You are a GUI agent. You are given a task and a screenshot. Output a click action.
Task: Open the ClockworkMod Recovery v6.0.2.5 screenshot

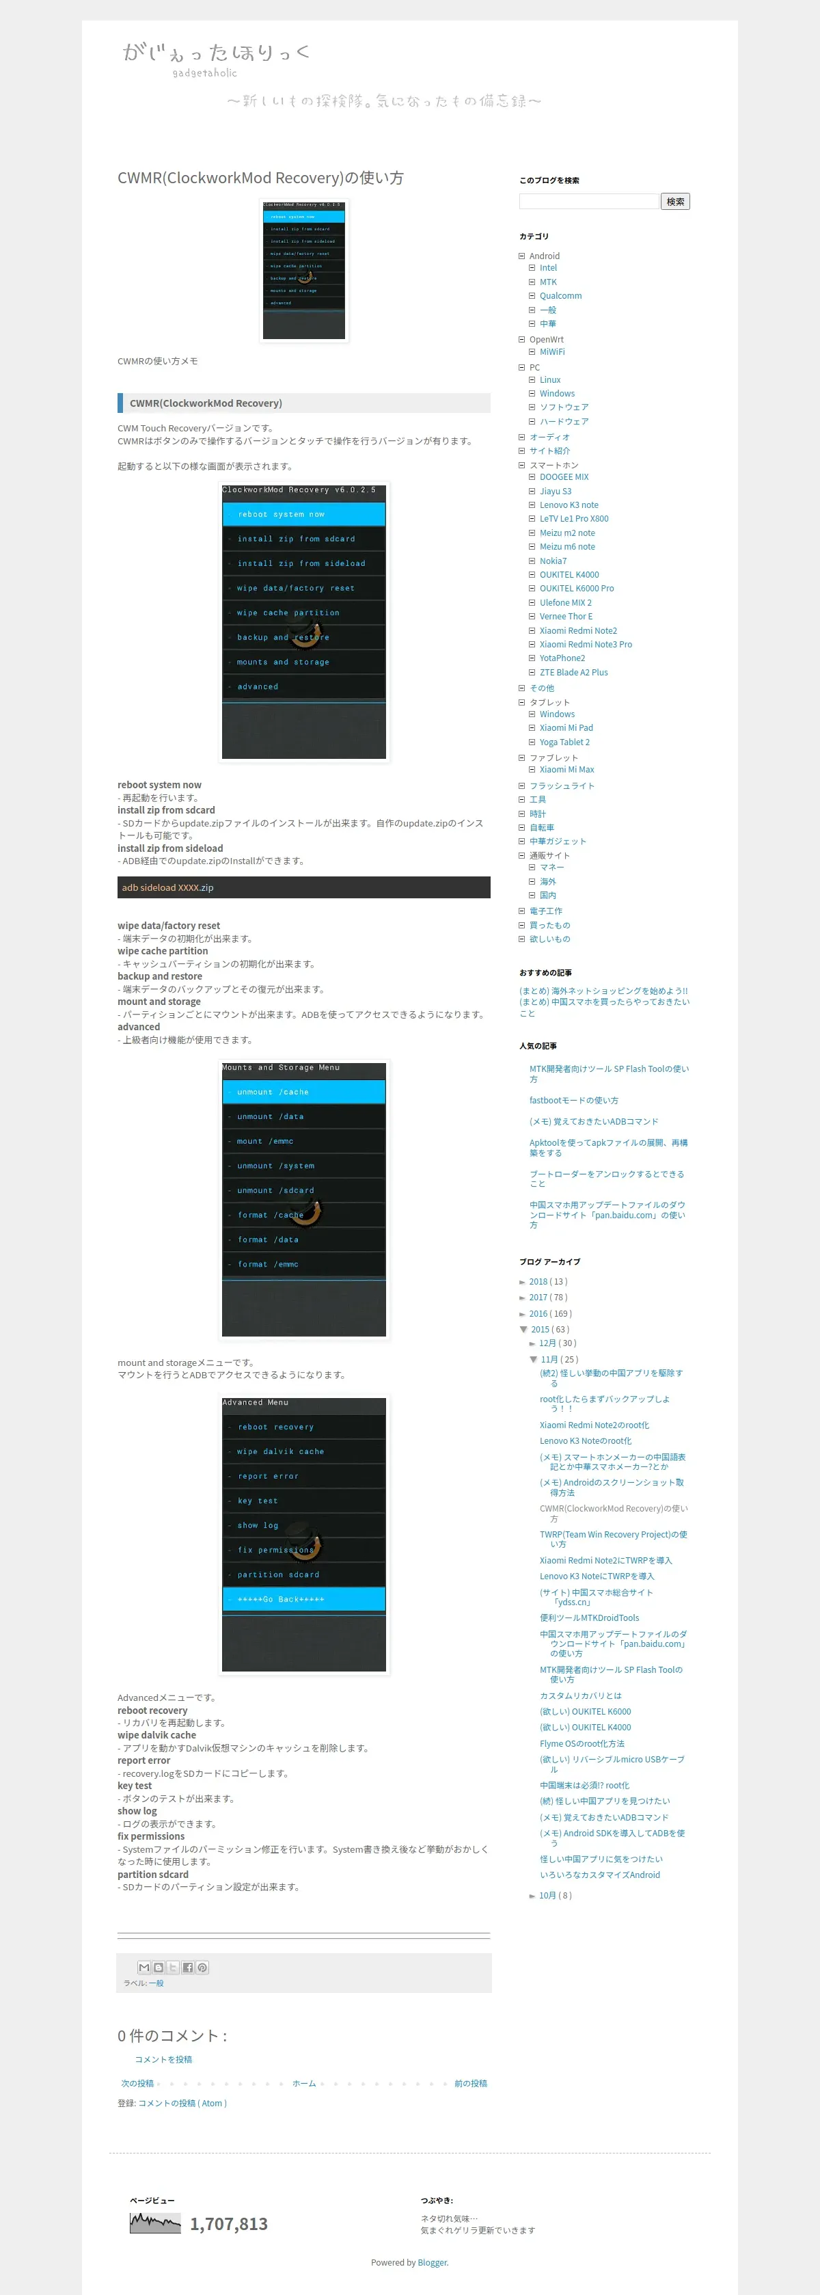303,622
